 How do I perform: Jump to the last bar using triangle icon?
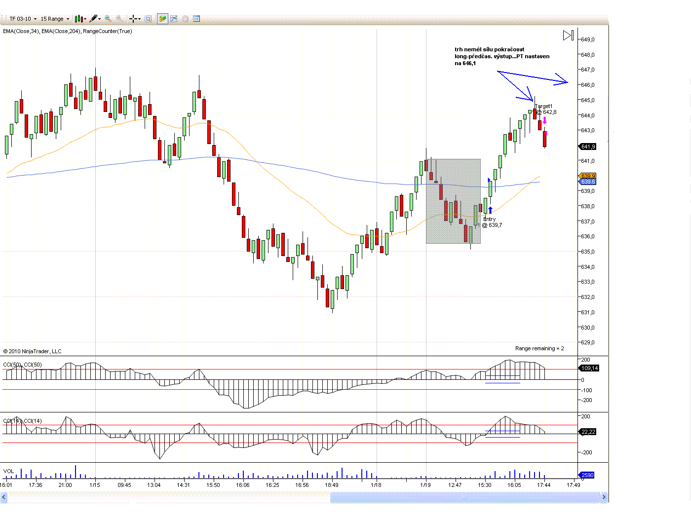click(x=568, y=36)
